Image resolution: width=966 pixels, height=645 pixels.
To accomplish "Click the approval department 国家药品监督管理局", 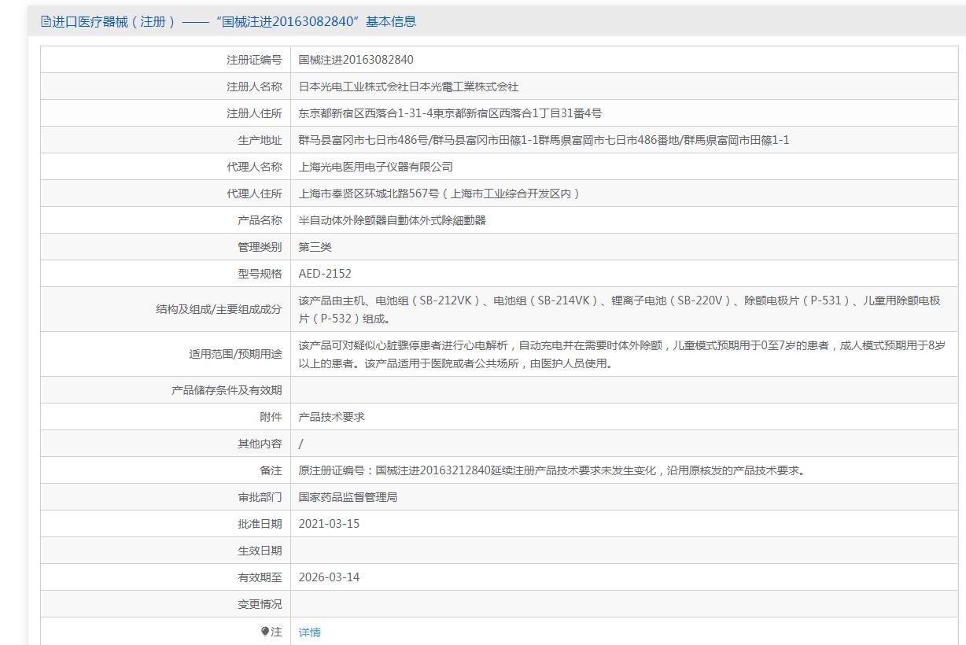I will pyautogui.click(x=348, y=497).
